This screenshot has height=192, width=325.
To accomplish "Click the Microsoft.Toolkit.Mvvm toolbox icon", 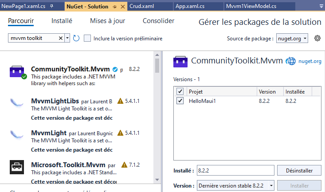I will coord(17,167).
